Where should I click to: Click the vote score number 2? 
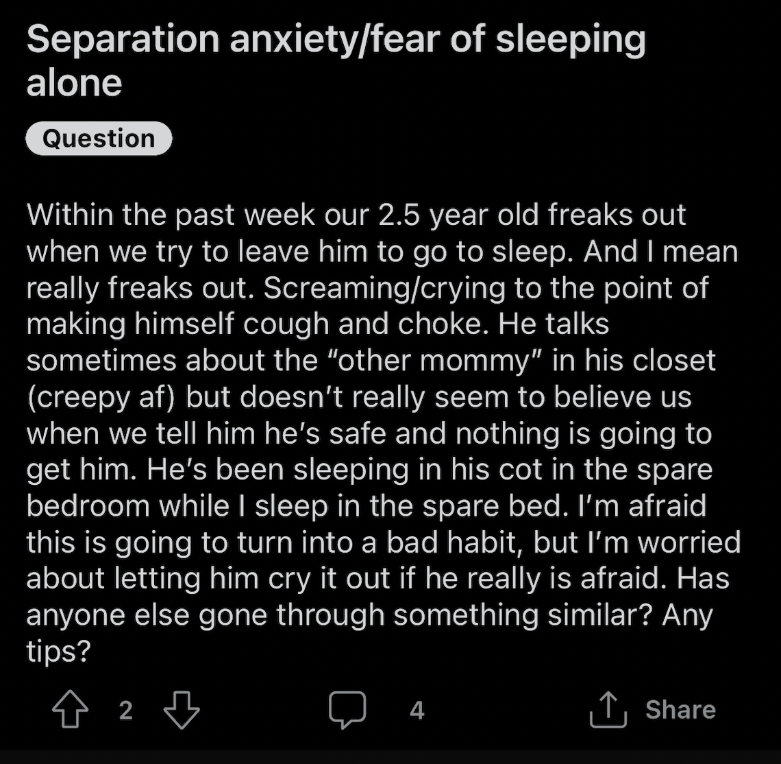126,710
